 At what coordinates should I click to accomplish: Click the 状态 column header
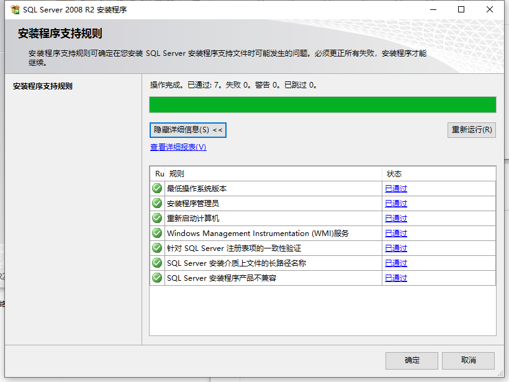click(x=439, y=174)
